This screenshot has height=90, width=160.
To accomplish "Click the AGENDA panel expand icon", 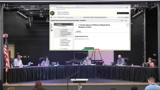I will (72, 24).
